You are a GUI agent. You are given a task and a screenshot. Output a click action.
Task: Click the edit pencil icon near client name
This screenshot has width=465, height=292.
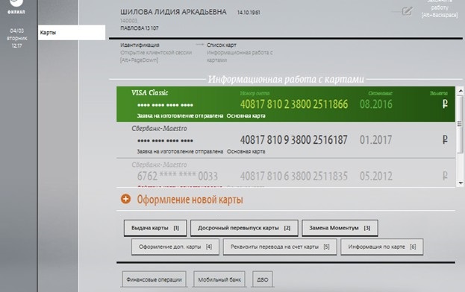(407, 11)
